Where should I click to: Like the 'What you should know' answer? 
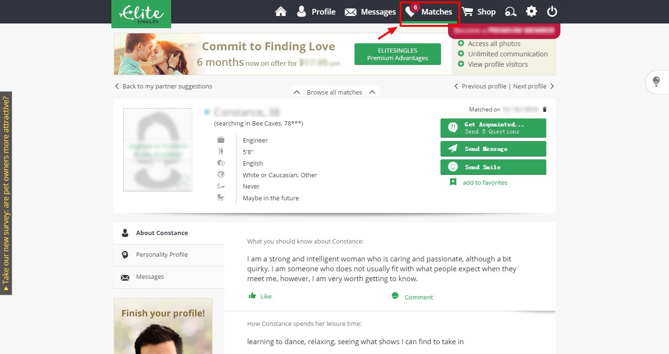260,296
